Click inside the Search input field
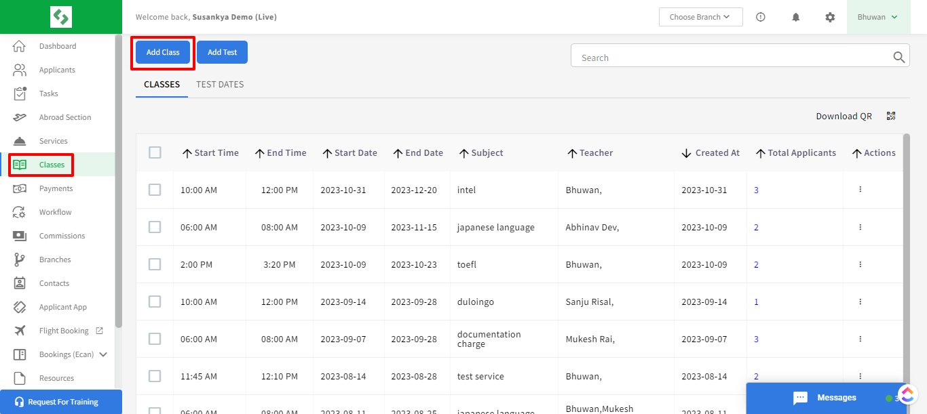 [x=713, y=56]
